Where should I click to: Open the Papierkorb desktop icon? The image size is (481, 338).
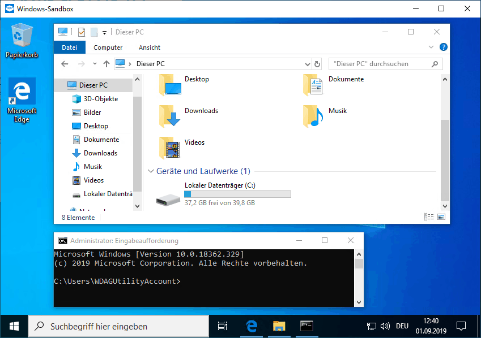[22, 41]
